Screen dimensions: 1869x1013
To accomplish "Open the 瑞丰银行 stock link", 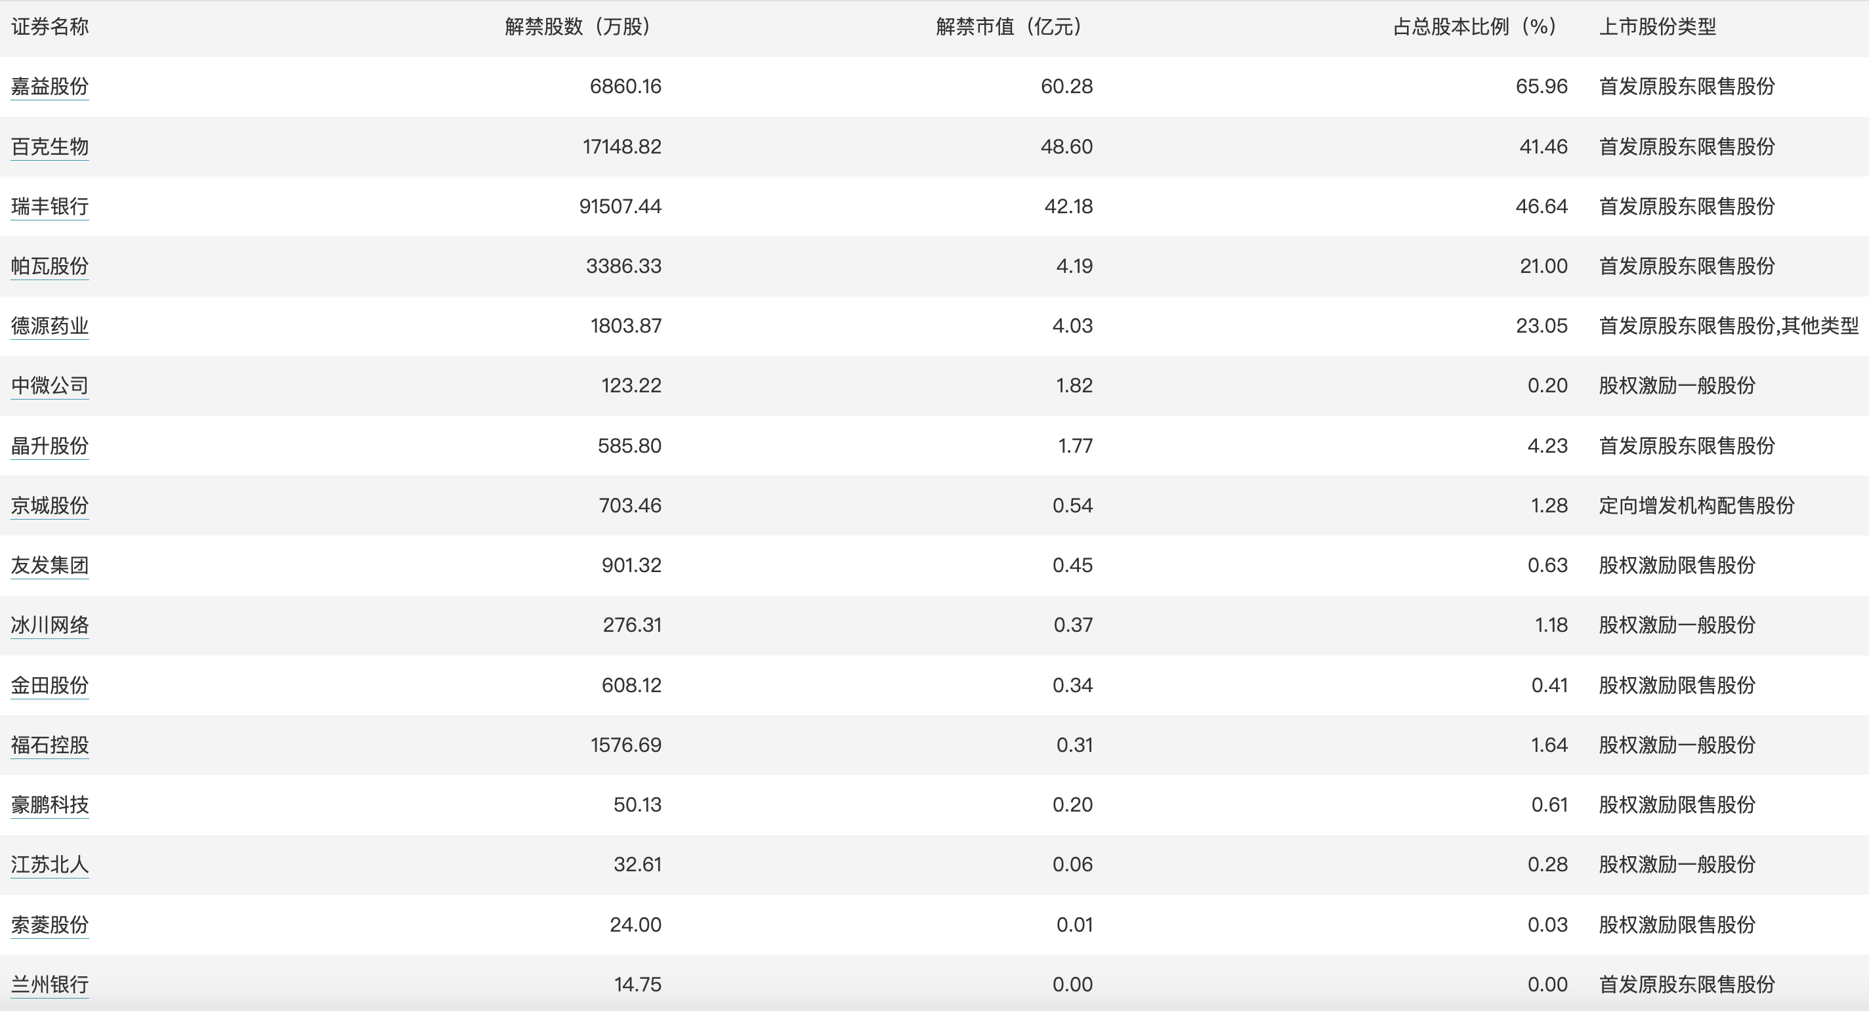I will click(x=49, y=207).
